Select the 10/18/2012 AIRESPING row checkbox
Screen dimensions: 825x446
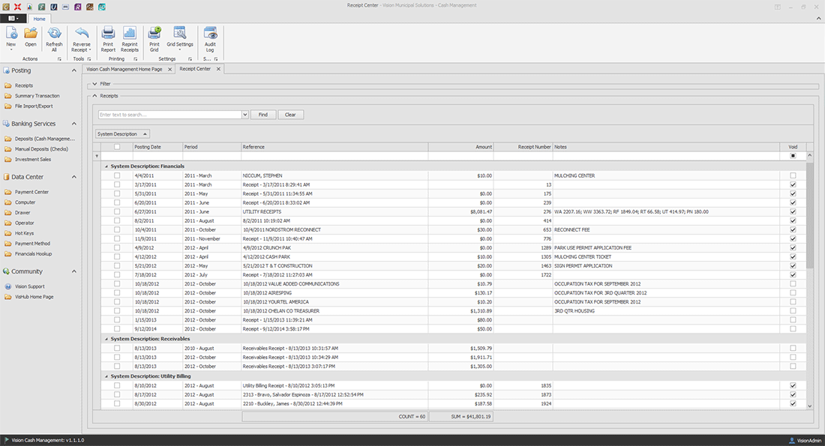(x=117, y=293)
